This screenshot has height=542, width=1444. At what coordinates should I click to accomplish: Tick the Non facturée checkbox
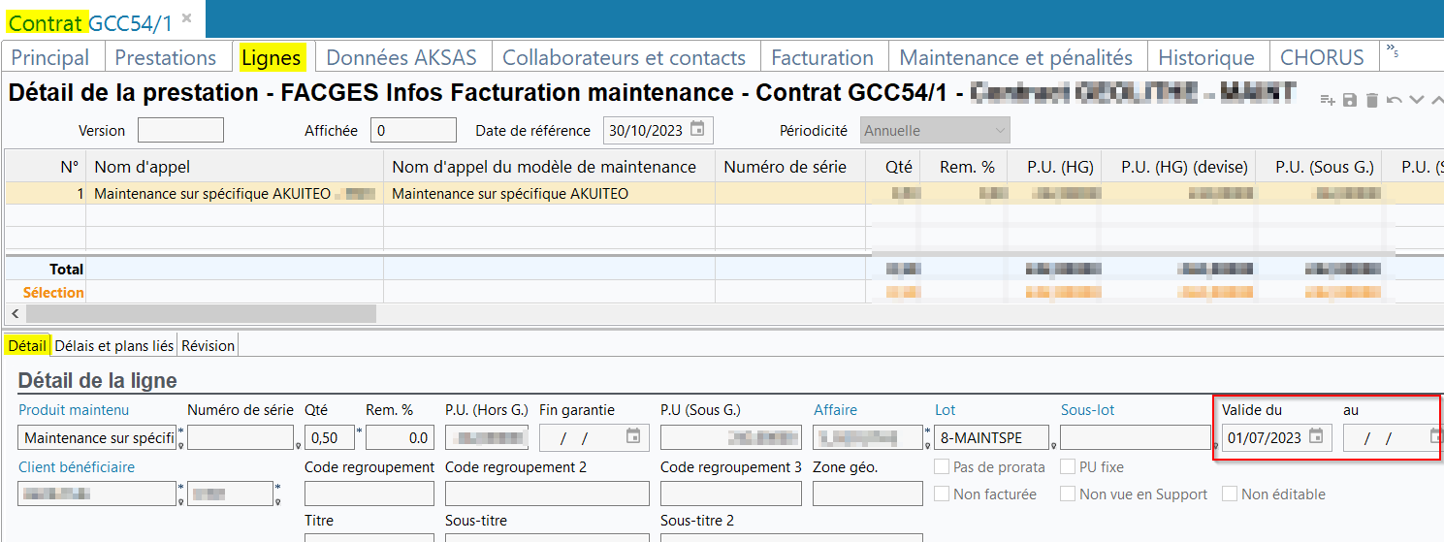(942, 494)
